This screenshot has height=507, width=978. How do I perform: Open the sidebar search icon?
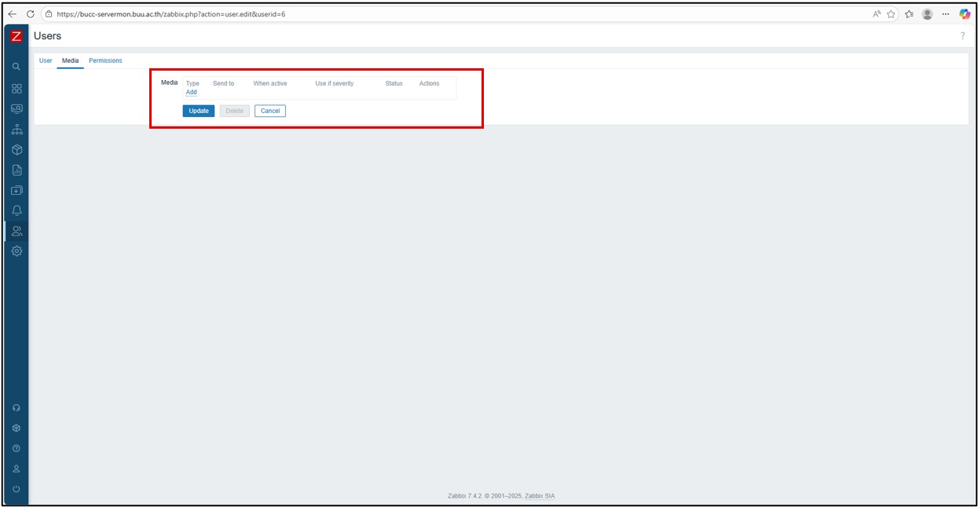16,67
